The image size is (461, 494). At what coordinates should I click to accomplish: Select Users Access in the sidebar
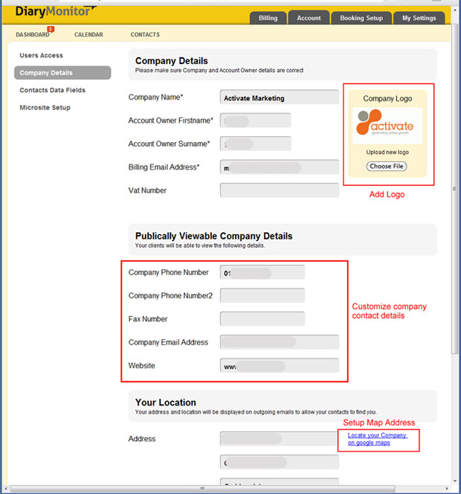coord(41,56)
